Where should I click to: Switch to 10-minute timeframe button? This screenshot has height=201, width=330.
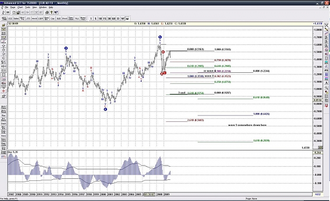click(x=100, y=18)
